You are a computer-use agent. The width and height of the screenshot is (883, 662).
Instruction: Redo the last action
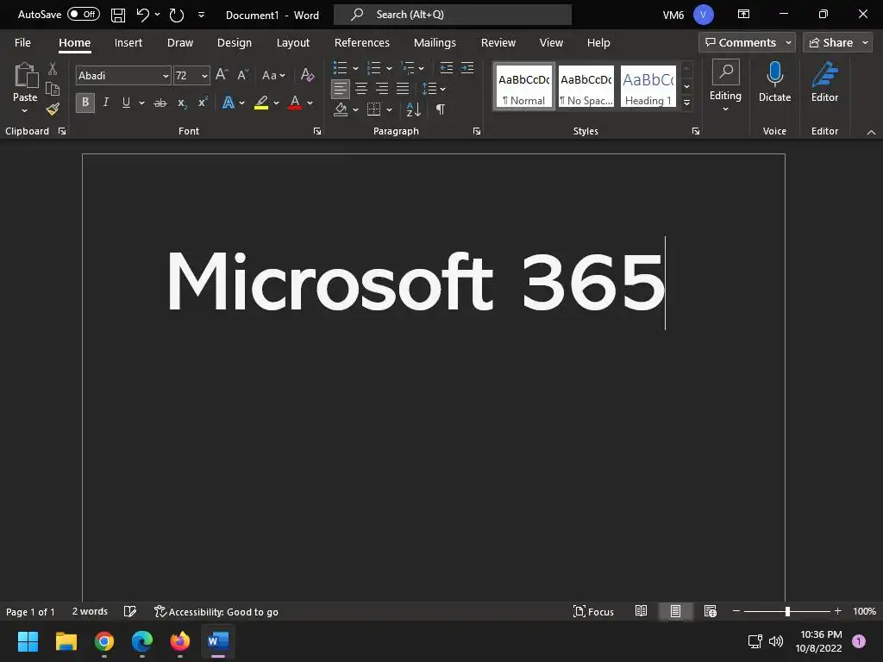[x=176, y=16]
